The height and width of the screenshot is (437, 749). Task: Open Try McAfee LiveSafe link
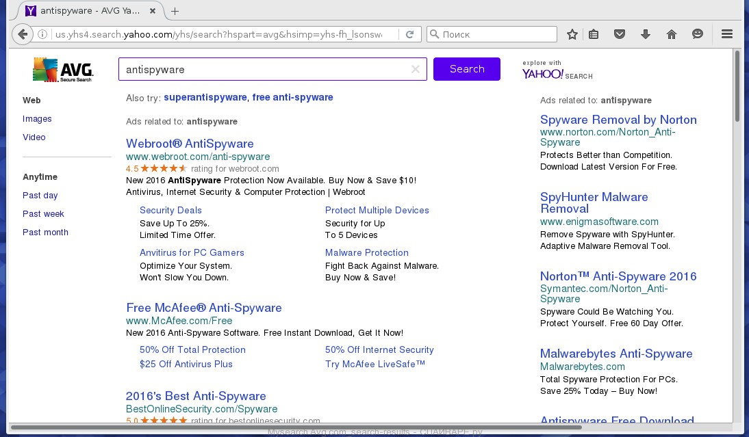coord(375,364)
